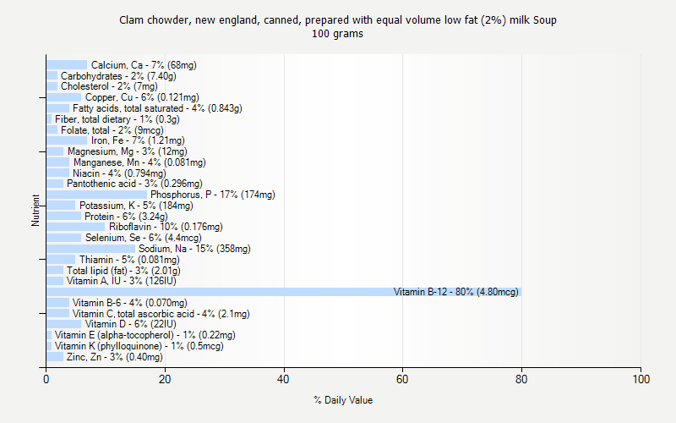The height and width of the screenshot is (423, 676).
Task: Click the Fatty acids, total saturated label
Action: click(x=157, y=108)
